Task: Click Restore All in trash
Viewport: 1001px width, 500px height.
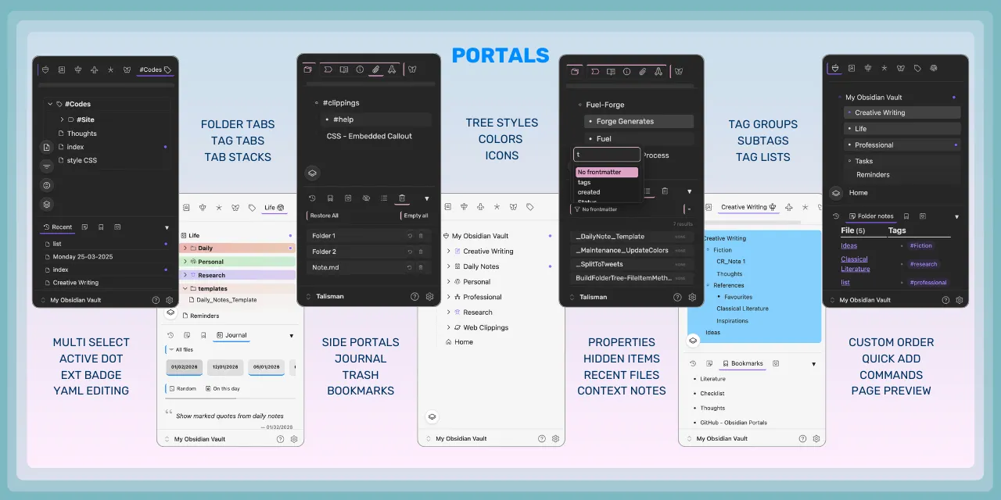Action: 325,216
